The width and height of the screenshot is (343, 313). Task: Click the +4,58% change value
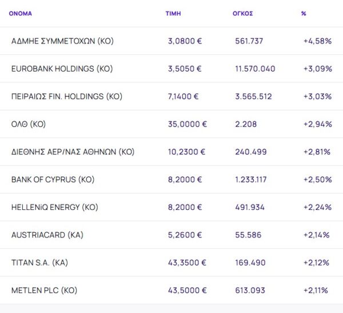(x=317, y=41)
